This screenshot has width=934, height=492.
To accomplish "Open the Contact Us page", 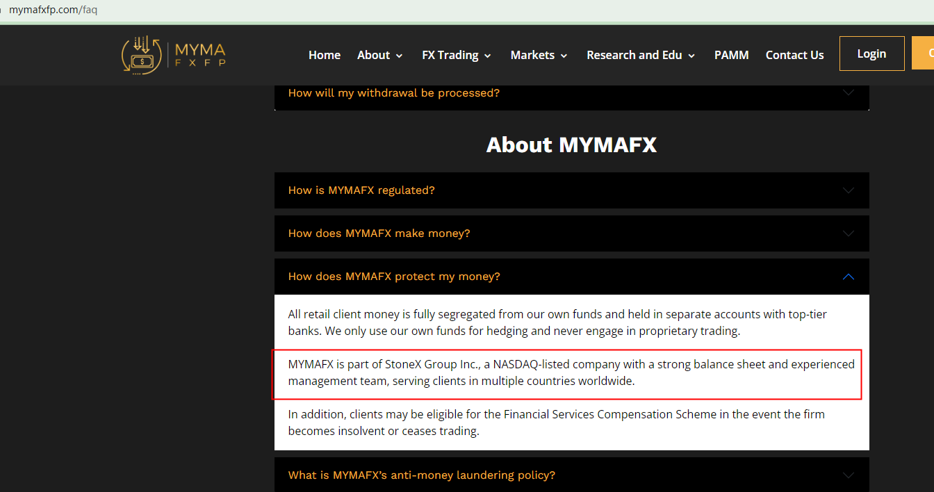I will click(794, 55).
